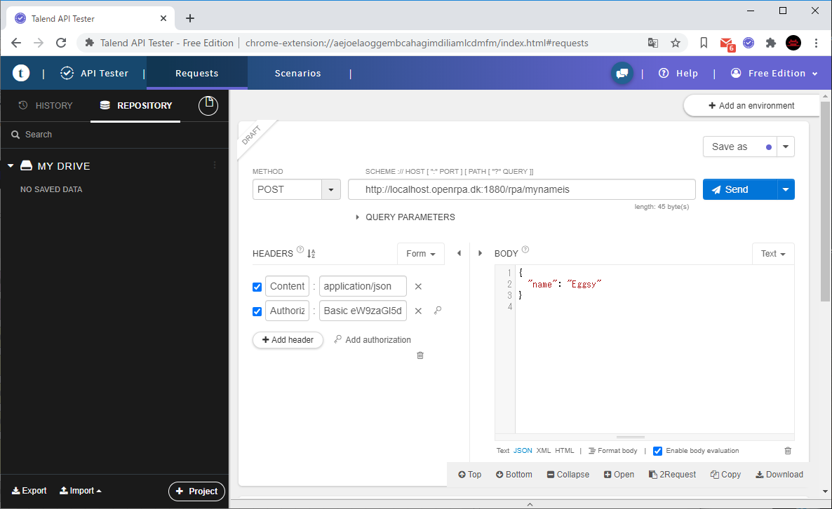Click Collapse response button

click(568, 475)
